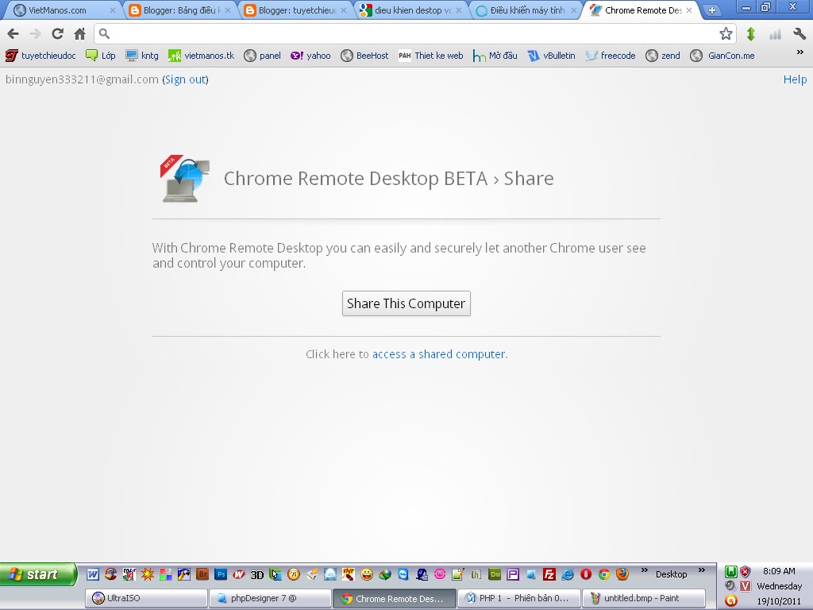Image resolution: width=813 pixels, height=610 pixels.
Task: Go to the Home page icon
Action: click(79, 33)
